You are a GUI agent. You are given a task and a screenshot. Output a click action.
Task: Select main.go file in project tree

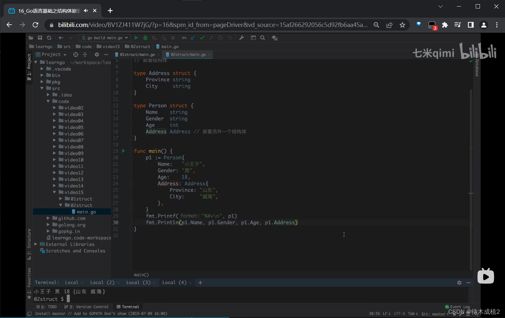click(84, 212)
